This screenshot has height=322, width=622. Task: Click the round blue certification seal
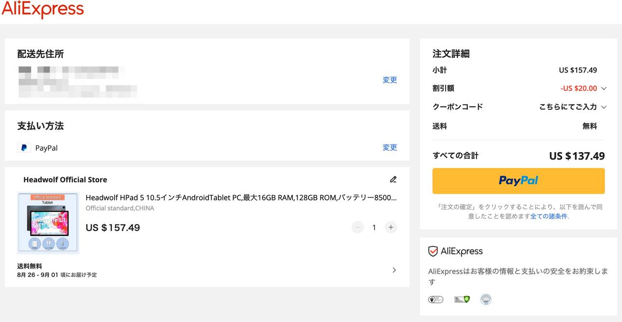coord(486,300)
